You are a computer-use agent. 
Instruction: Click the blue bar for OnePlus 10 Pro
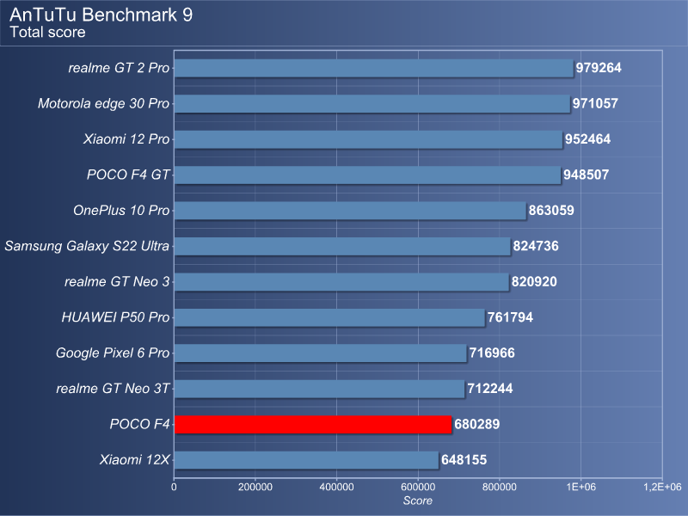(350, 211)
